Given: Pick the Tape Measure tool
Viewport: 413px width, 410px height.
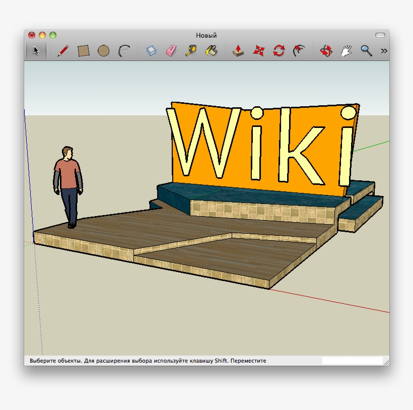Looking at the screenshot, I should pyautogui.click(x=191, y=50).
